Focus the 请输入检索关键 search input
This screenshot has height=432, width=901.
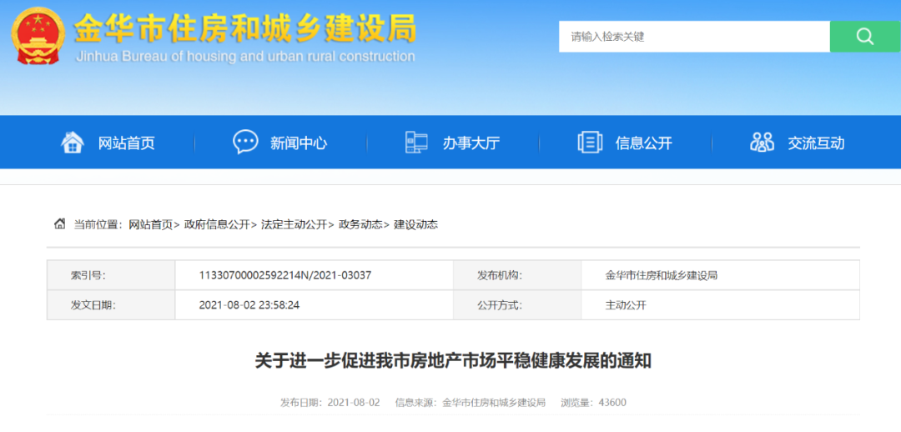pyautogui.click(x=694, y=37)
